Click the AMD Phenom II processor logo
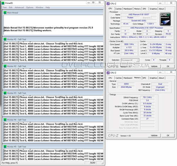This screenshot has width=177, height=166. click(x=165, y=19)
